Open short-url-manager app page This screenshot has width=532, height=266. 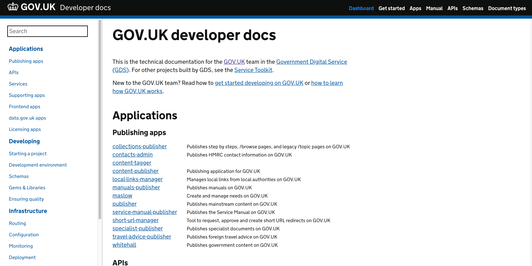[136, 220]
